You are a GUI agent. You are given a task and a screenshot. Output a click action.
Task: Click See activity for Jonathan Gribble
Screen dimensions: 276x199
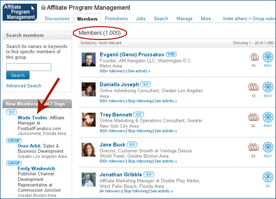click(x=161, y=191)
